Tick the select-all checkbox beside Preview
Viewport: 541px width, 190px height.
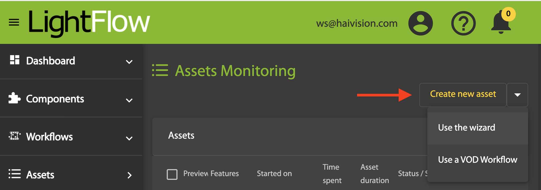pos(172,174)
